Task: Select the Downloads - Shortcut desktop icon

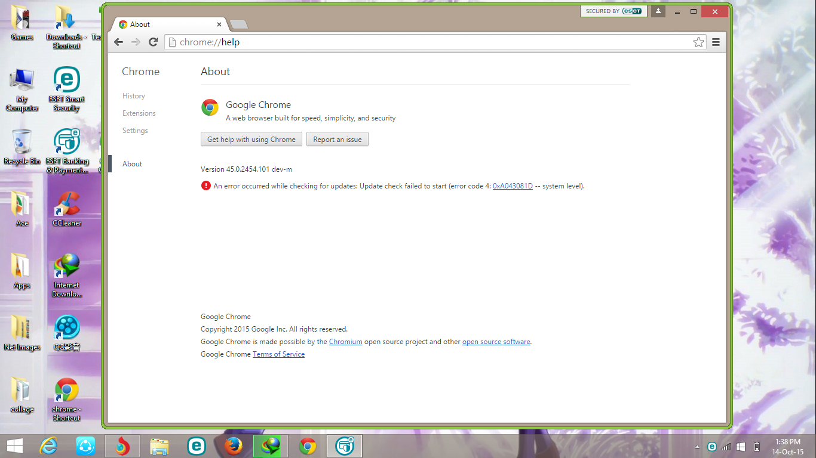Action: [x=66, y=27]
